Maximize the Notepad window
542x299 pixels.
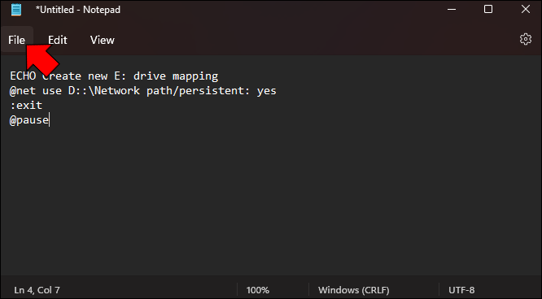pyautogui.click(x=488, y=9)
